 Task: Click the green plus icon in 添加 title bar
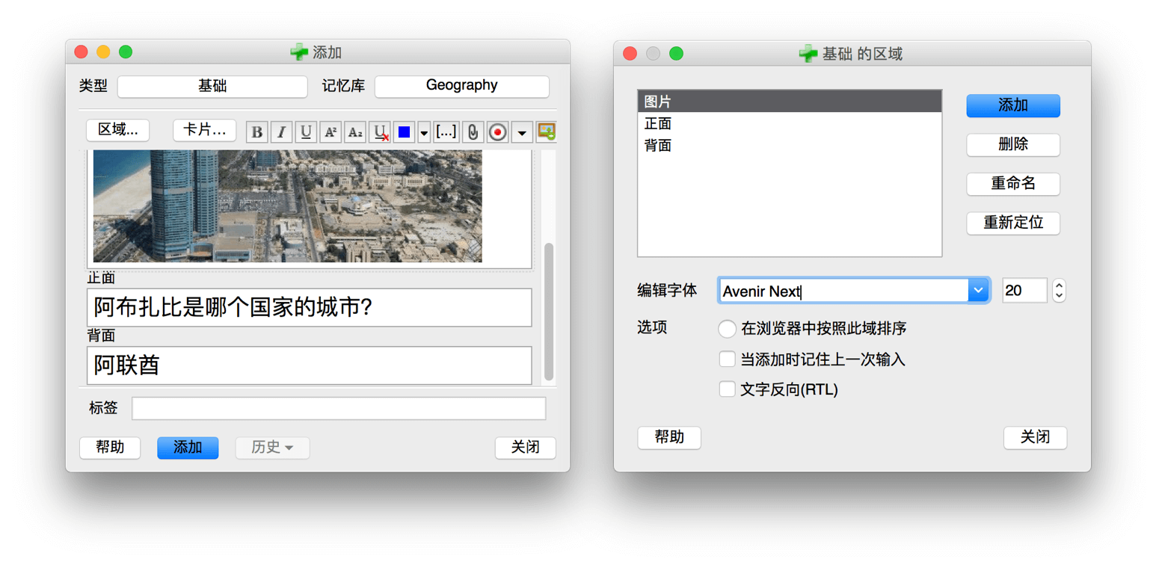point(299,52)
